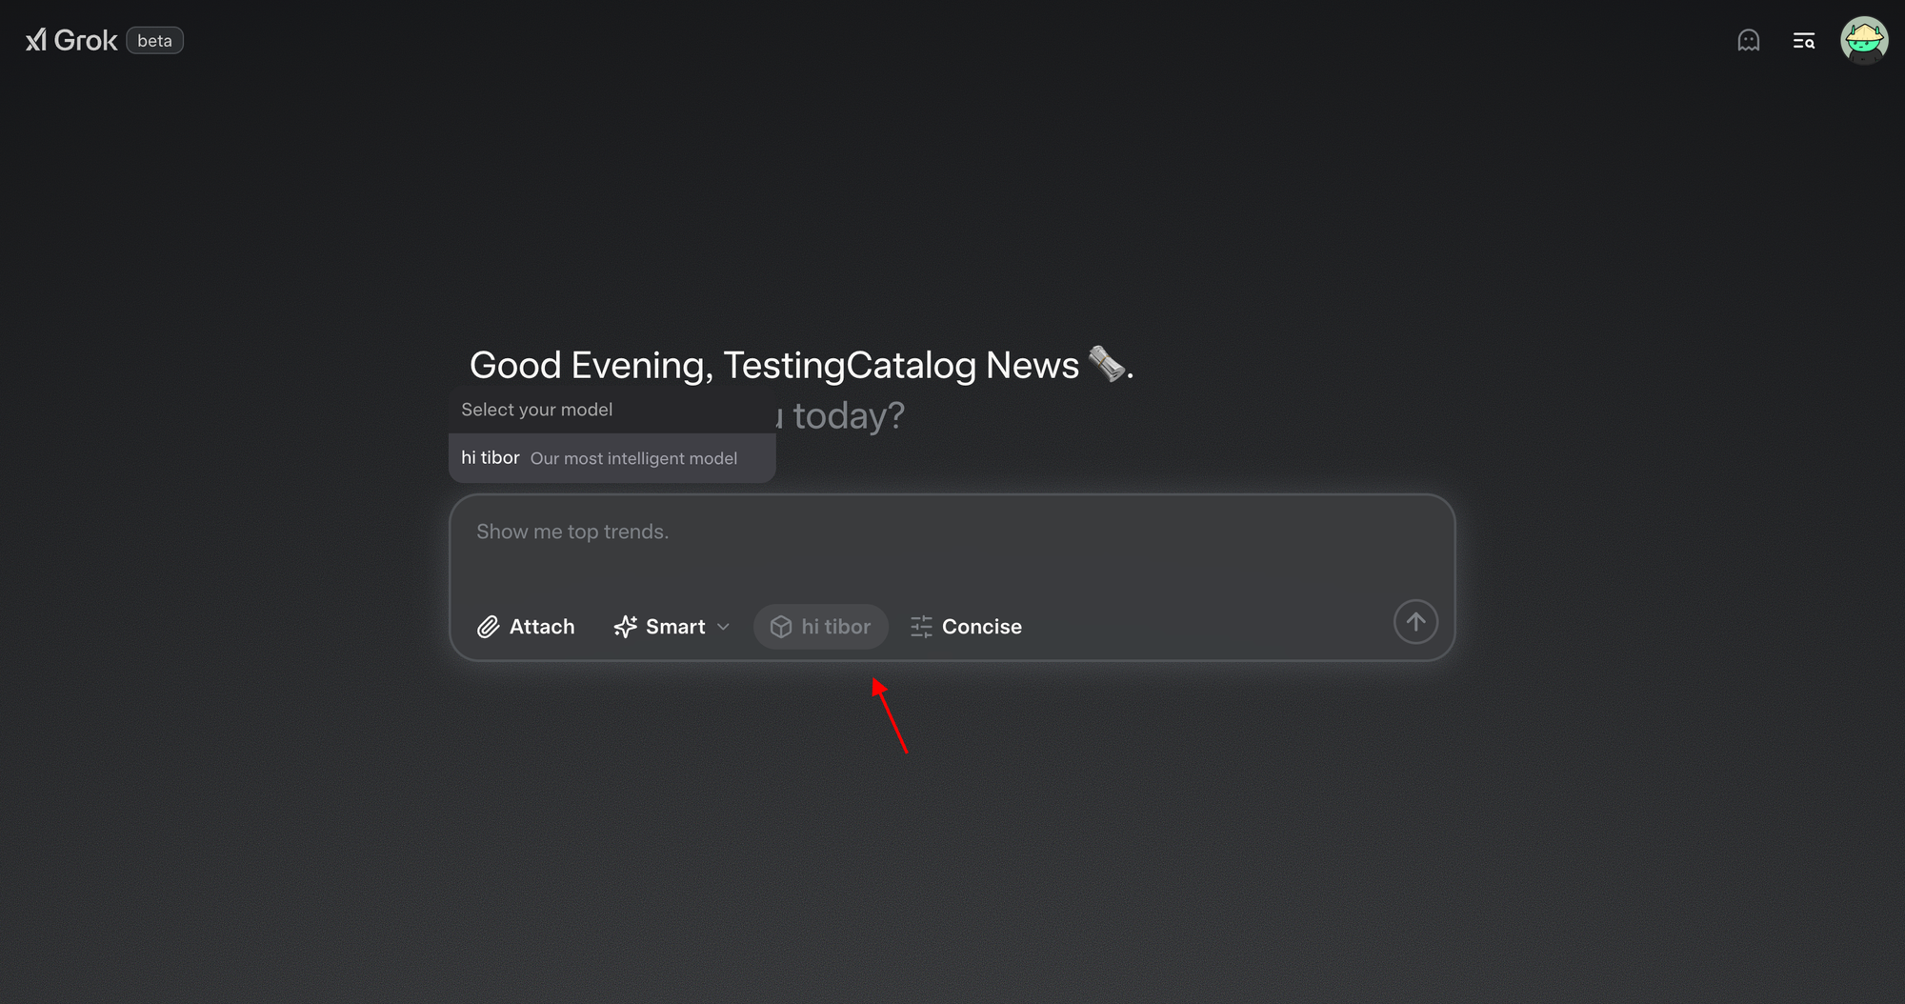The height and width of the screenshot is (1004, 1905).
Task: Select the hi tibor most intelligent model option
Action: 612,458
